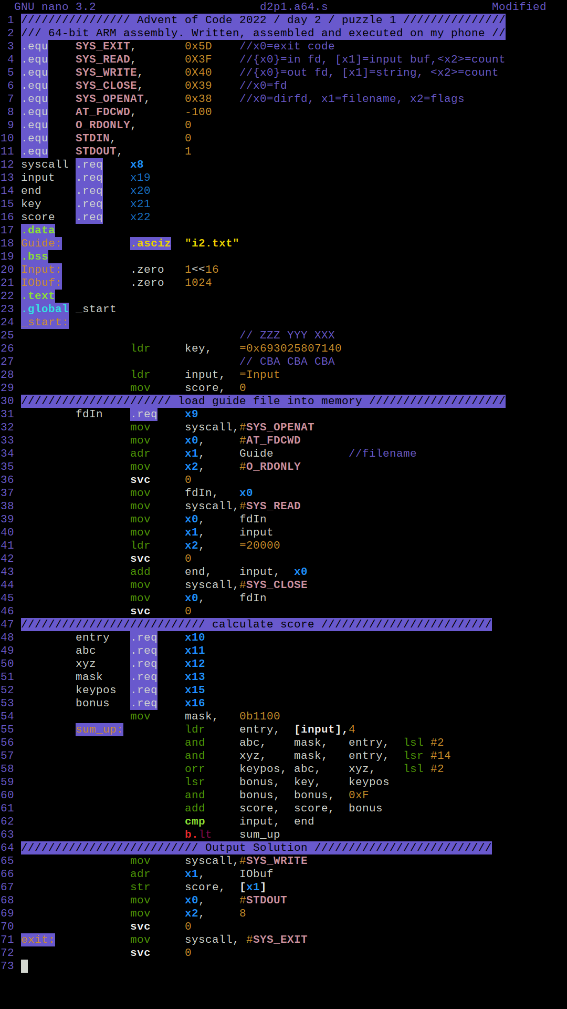Click 'orr' instruction on line 58

click(195, 769)
